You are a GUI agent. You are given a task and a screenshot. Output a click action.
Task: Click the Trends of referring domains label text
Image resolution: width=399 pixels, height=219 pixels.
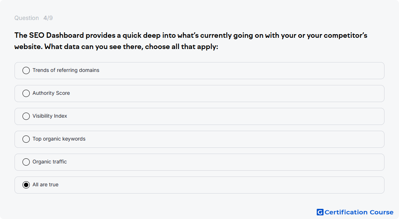66,70
